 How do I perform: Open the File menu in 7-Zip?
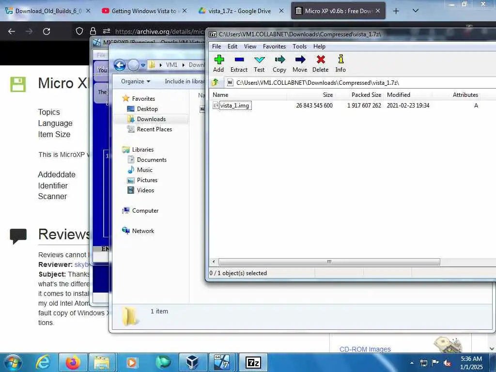217,46
